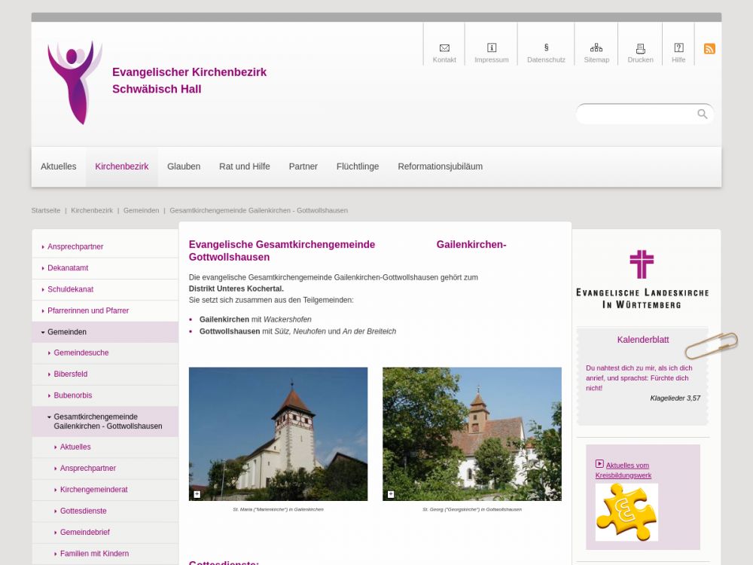The width and height of the screenshot is (753, 565).
Task: Expand the Dekanatamt sidebar entry
Action: point(68,268)
